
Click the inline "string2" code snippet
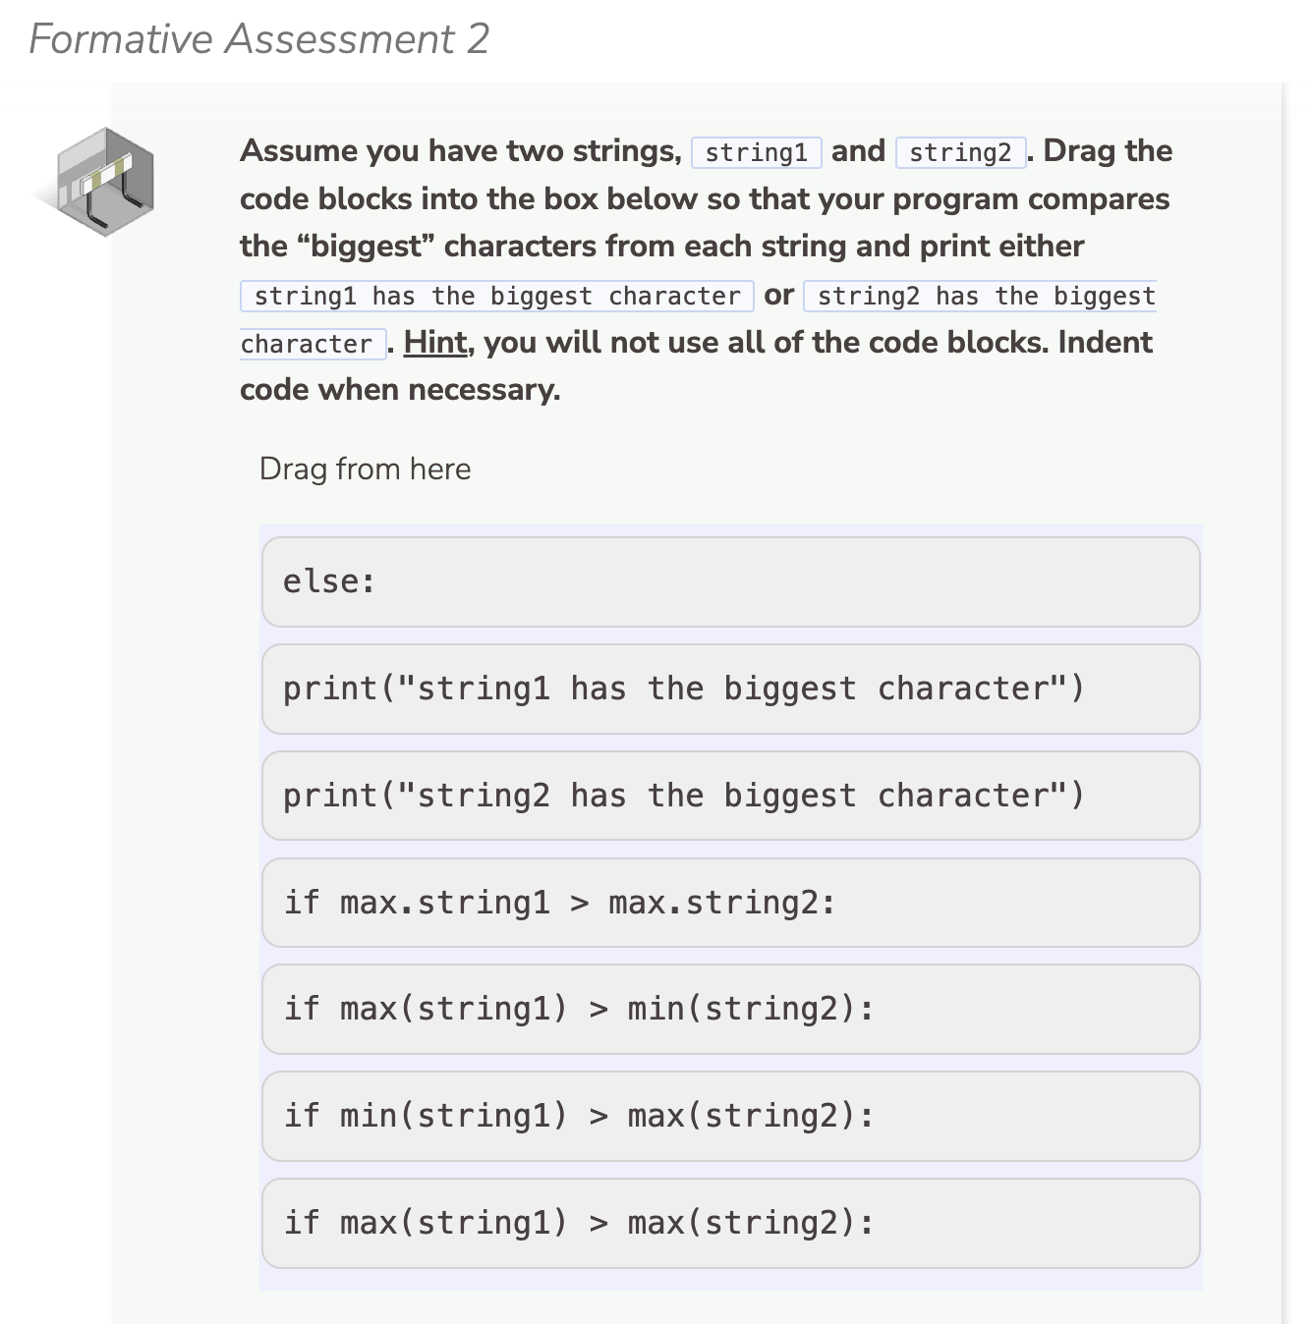click(x=960, y=152)
